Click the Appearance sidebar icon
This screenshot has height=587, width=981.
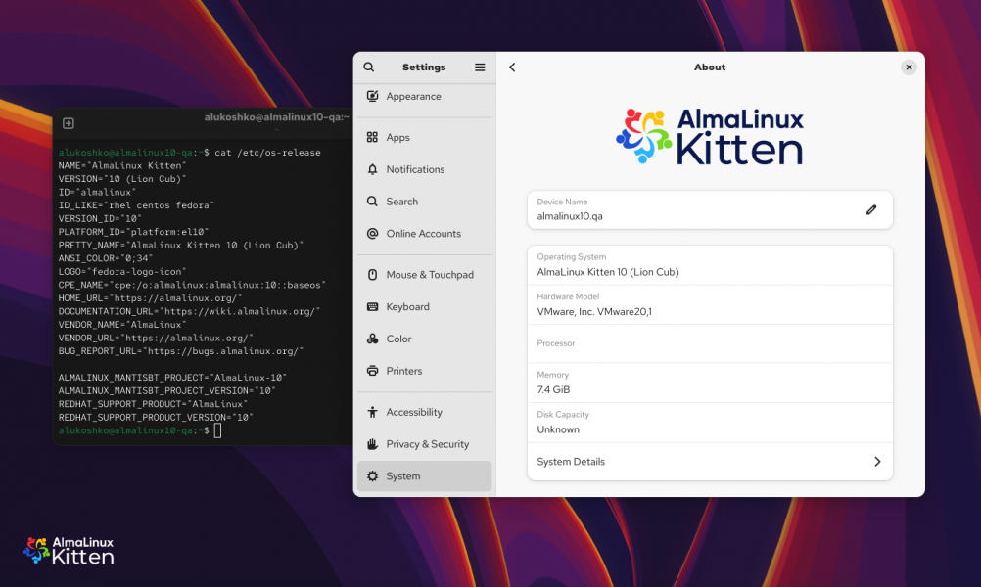tap(372, 96)
